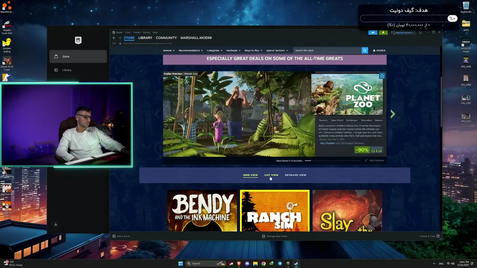
Task: Open Discord from the taskbar
Action: tap(247, 264)
